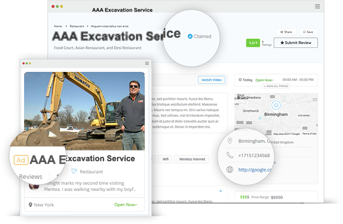Click the phone icon next to +17151234568
This screenshot has height=224, width=343.
click(229, 155)
